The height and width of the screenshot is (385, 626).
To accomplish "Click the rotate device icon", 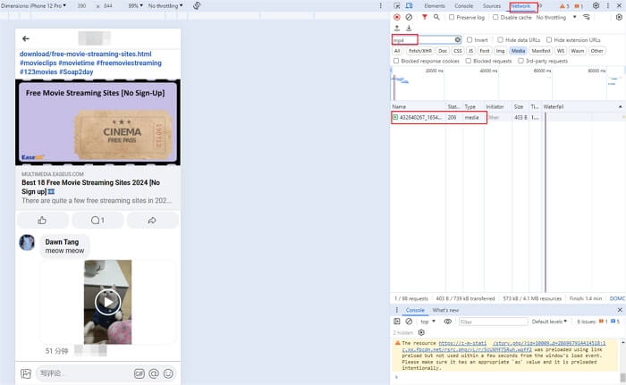I will pos(197,5).
